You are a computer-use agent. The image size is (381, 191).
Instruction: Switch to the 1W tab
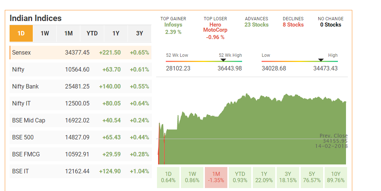click(x=45, y=34)
